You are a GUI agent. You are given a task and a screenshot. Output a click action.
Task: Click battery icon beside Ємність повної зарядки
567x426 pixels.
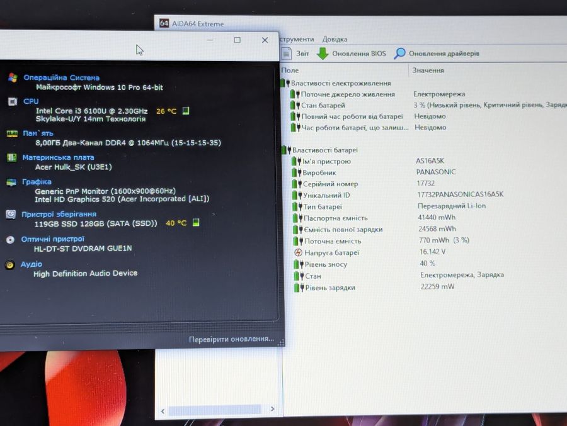tap(298, 230)
